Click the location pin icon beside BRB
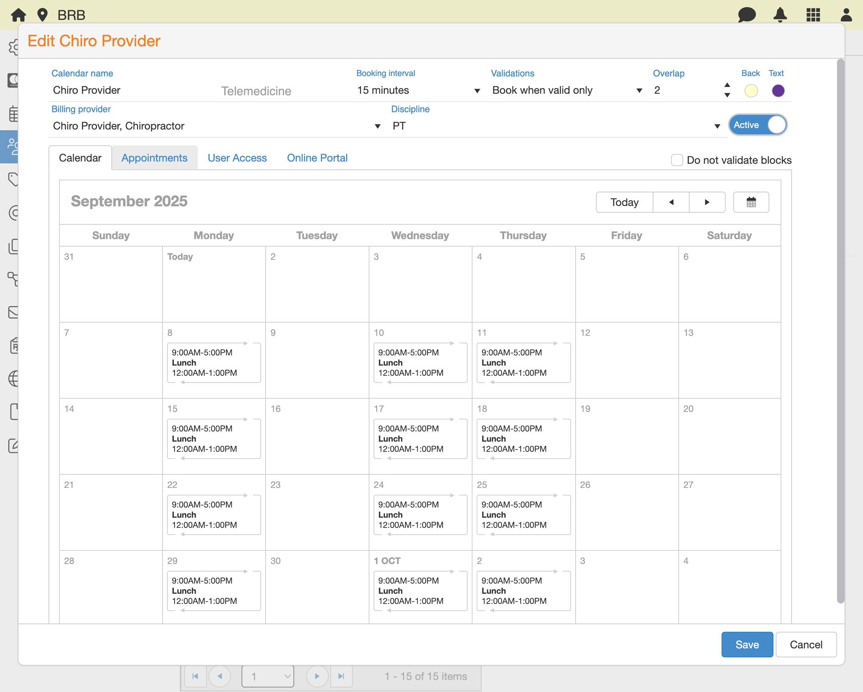This screenshot has width=863, height=692. click(42, 15)
